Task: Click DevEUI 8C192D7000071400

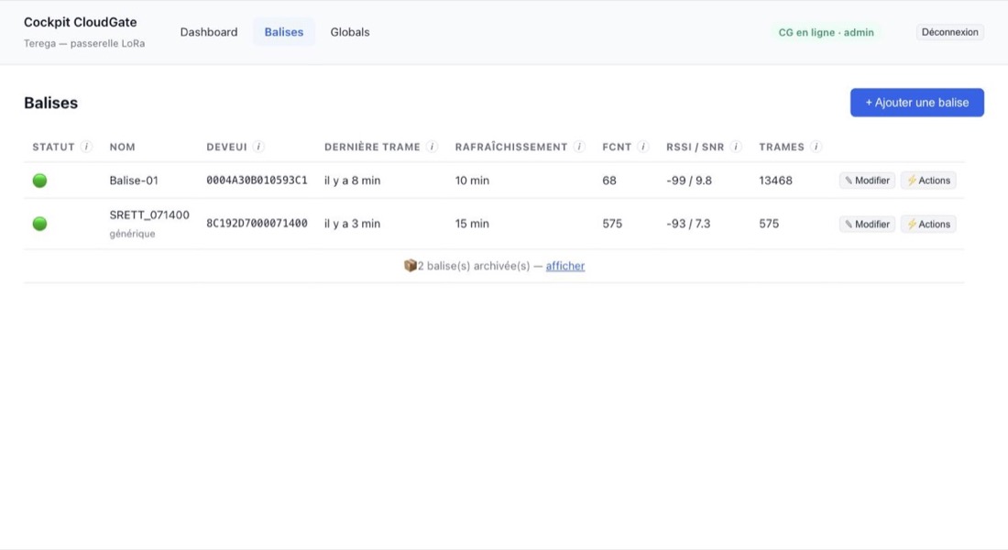Action: (x=257, y=224)
